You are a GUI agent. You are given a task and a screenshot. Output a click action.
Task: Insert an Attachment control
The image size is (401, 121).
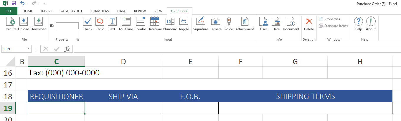(x=245, y=24)
